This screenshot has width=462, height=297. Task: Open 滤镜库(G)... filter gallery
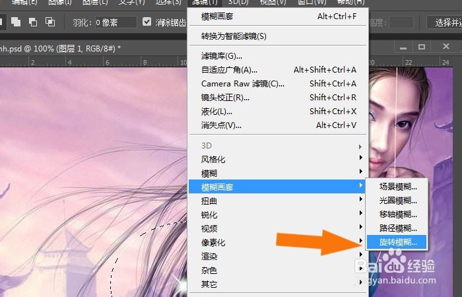278,56
